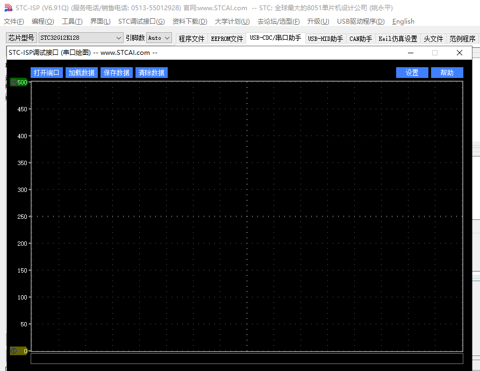Click the overview bar below the plot
This screenshot has width=480, height=371.
pos(247,359)
